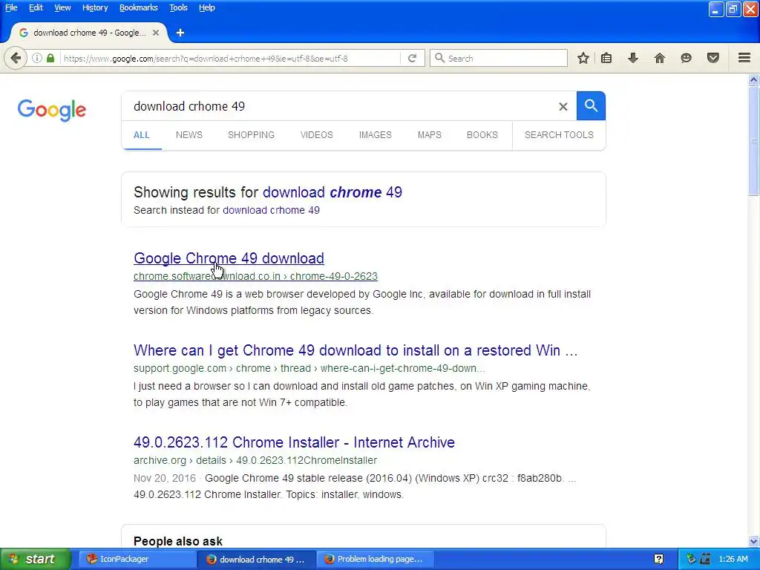Open the File menu
Image resolution: width=760 pixels, height=570 pixels.
(x=11, y=7)
